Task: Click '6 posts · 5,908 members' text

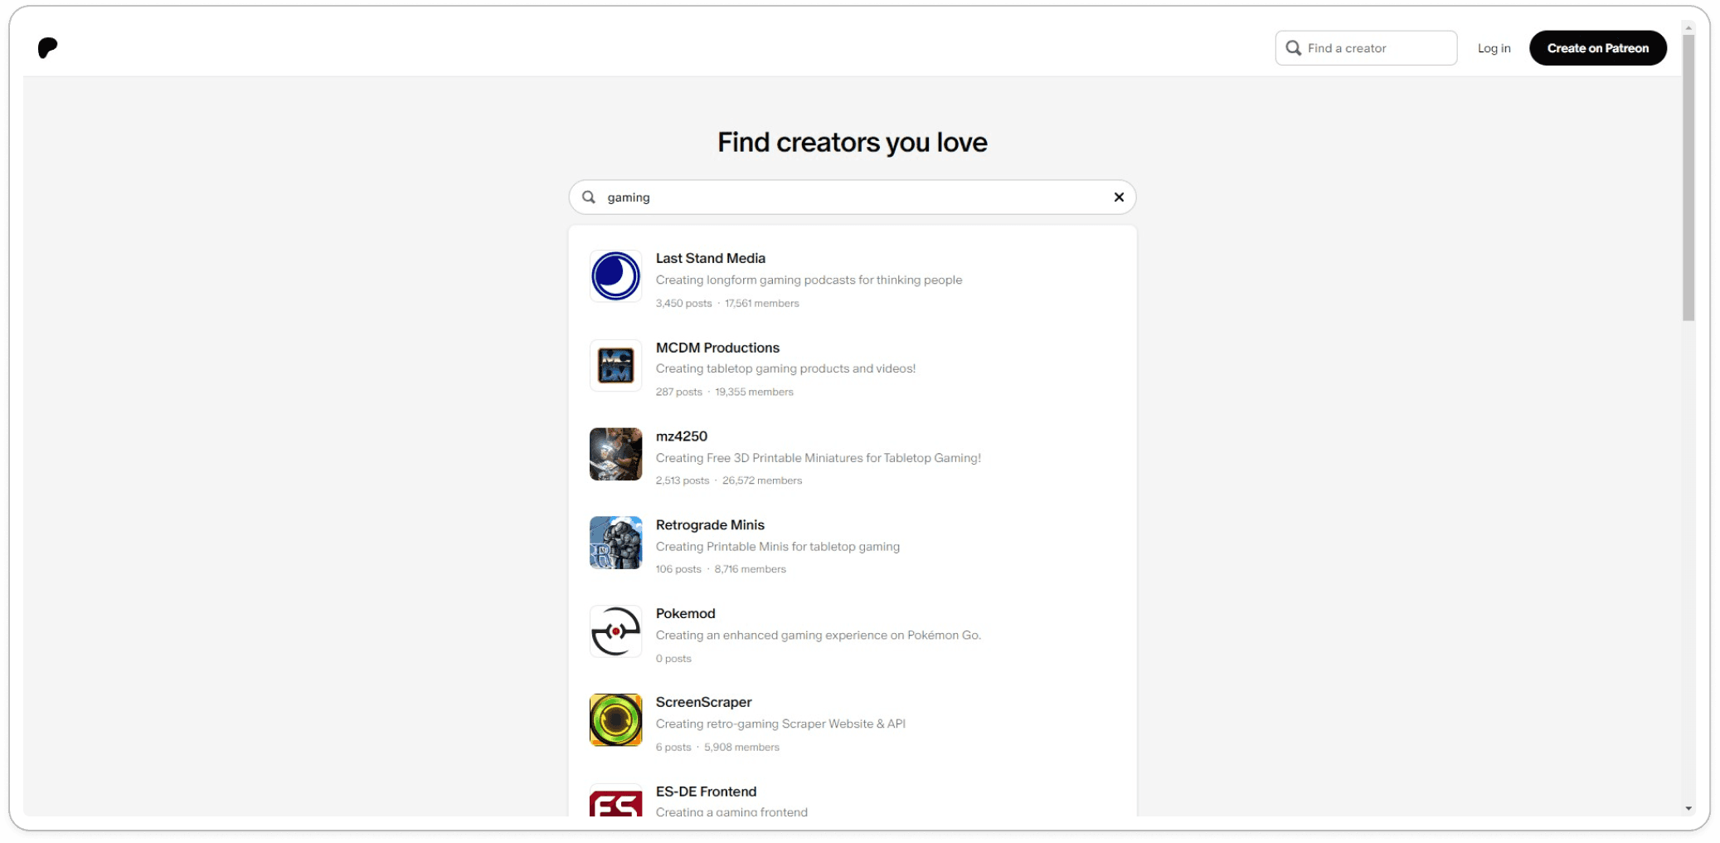Action: coord(717,748)
